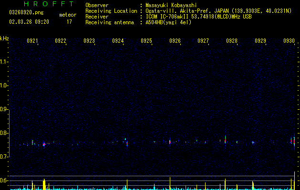Click the 0926 time marker
The image size is (300, 190).
(x=175, y=41)
